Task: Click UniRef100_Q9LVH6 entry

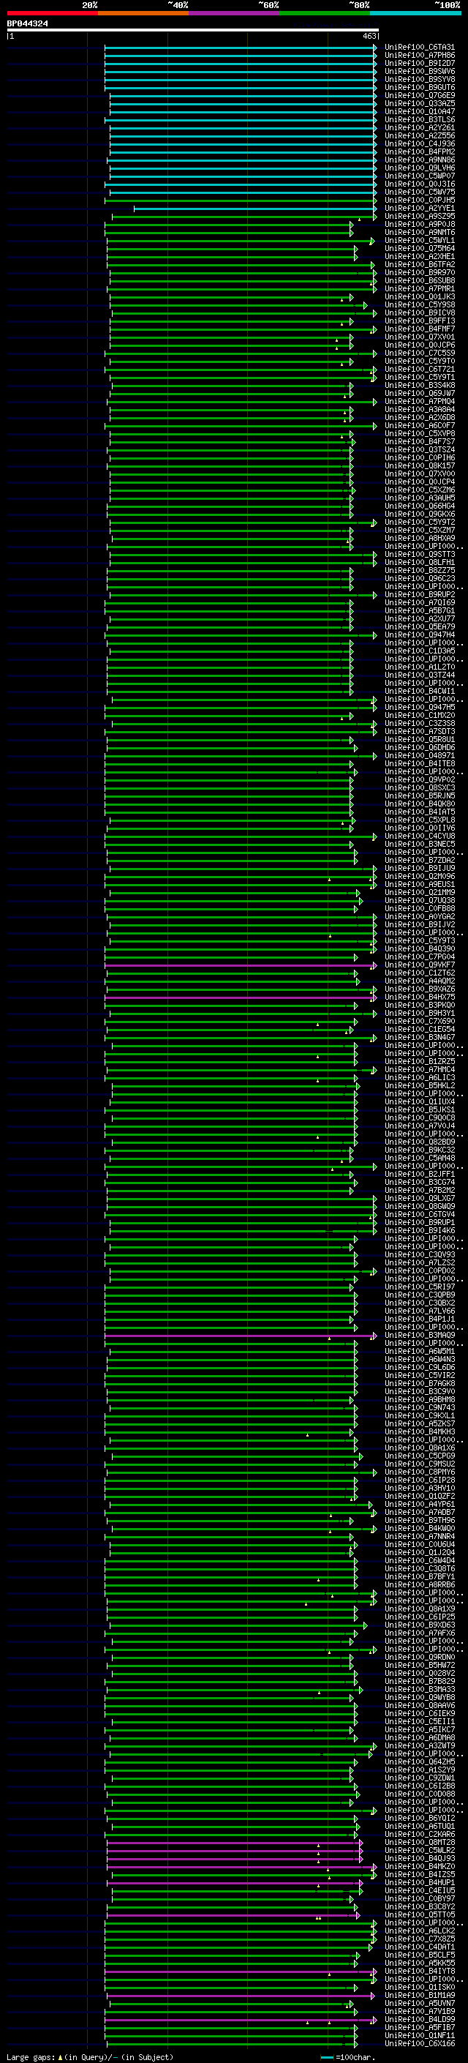Action: pos(420,168)
